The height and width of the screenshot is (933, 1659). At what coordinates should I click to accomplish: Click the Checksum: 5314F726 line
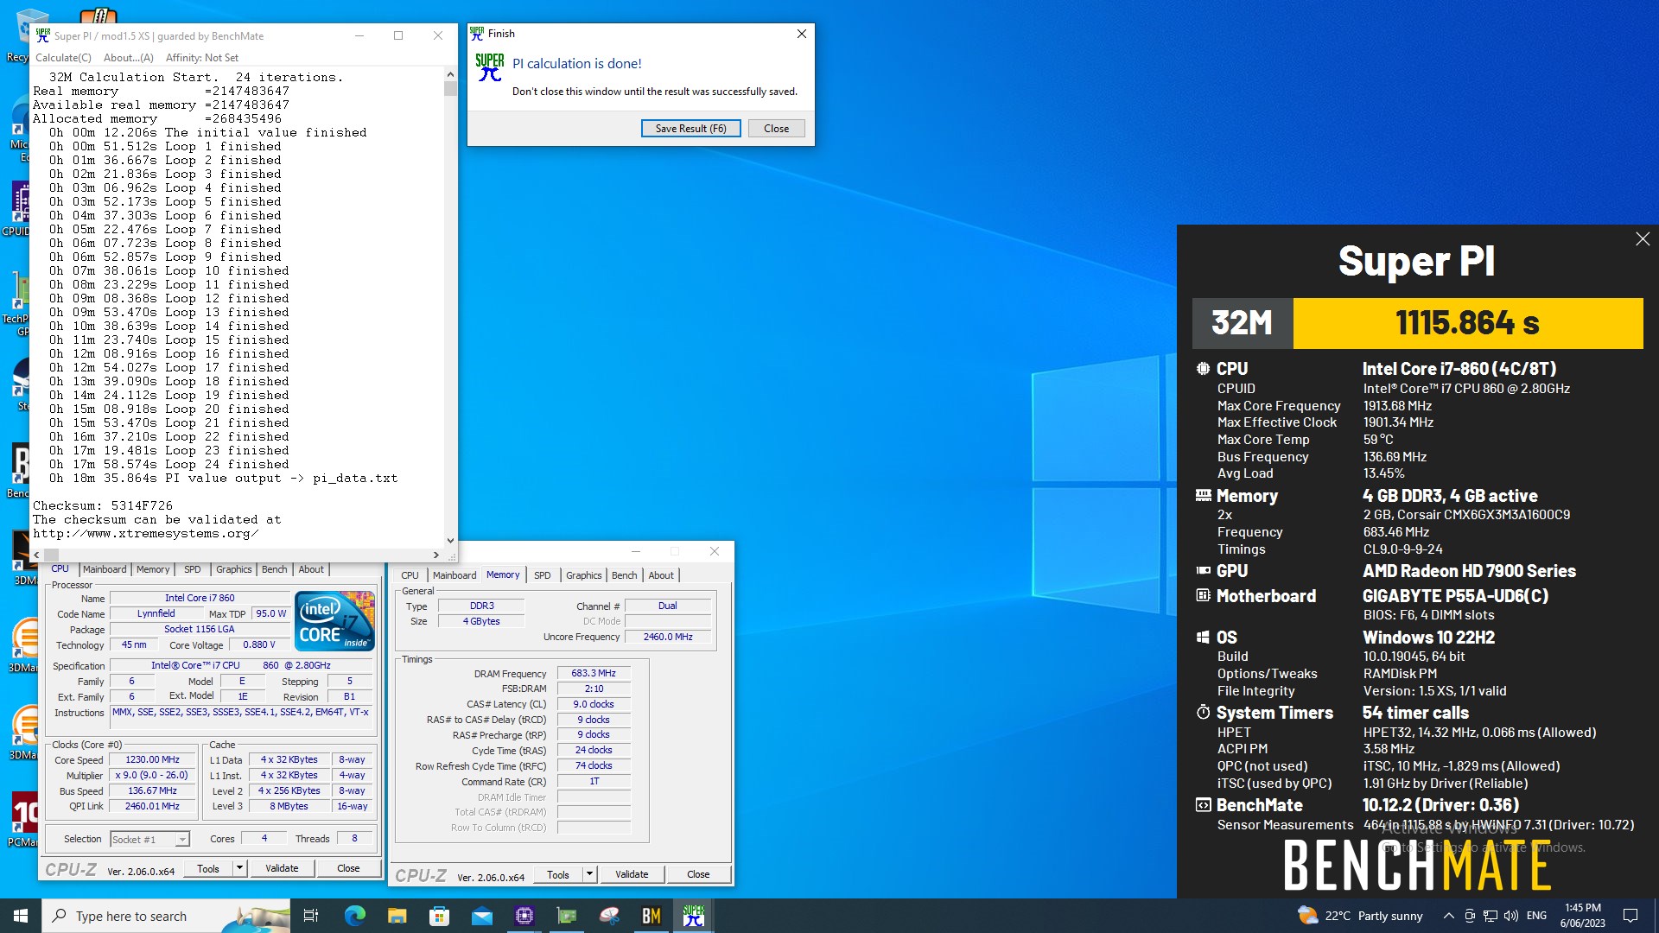pos(103,505)
